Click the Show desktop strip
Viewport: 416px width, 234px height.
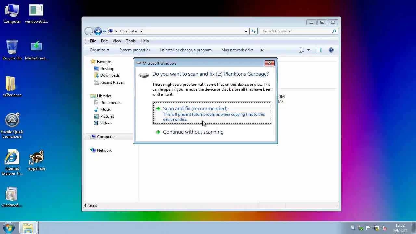tap(414, 227)
